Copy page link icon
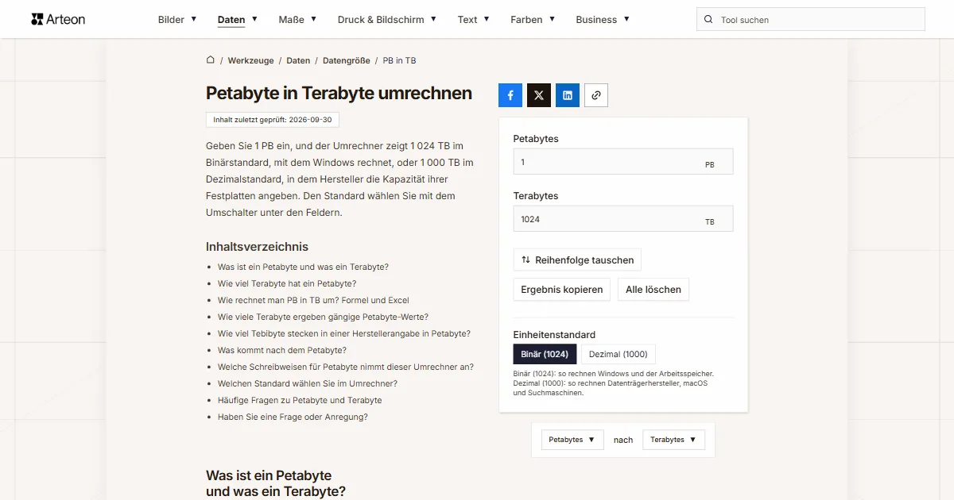This screenshot has width=954, height=500. point(596,95)
